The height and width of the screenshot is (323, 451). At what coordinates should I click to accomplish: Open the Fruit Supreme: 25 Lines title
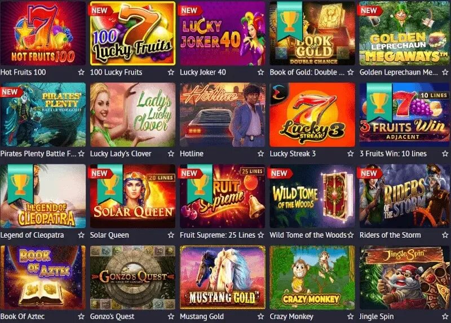click(x=218, y=235)
